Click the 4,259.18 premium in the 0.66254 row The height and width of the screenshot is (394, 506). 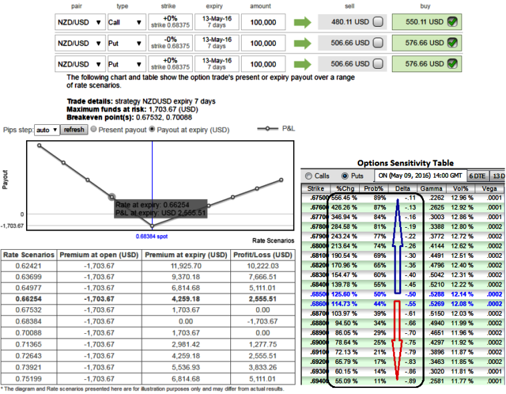coord(186,299)
